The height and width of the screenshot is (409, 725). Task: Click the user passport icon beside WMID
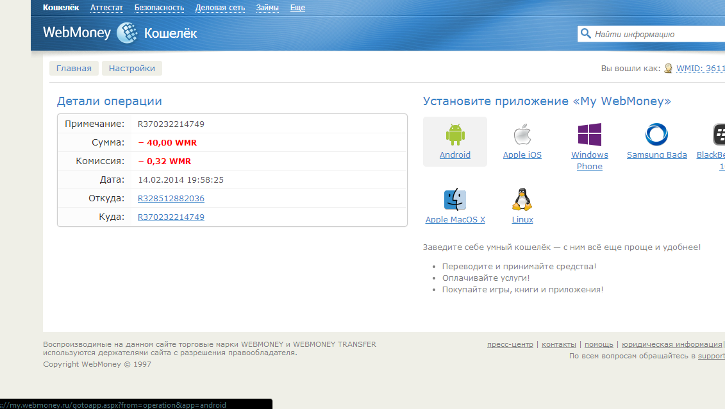click(x=668, y=69)
